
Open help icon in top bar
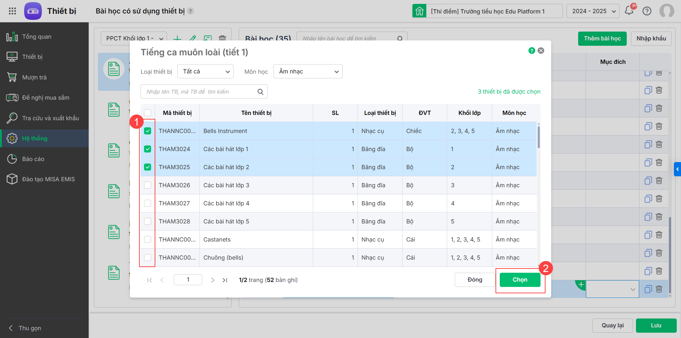647,11
